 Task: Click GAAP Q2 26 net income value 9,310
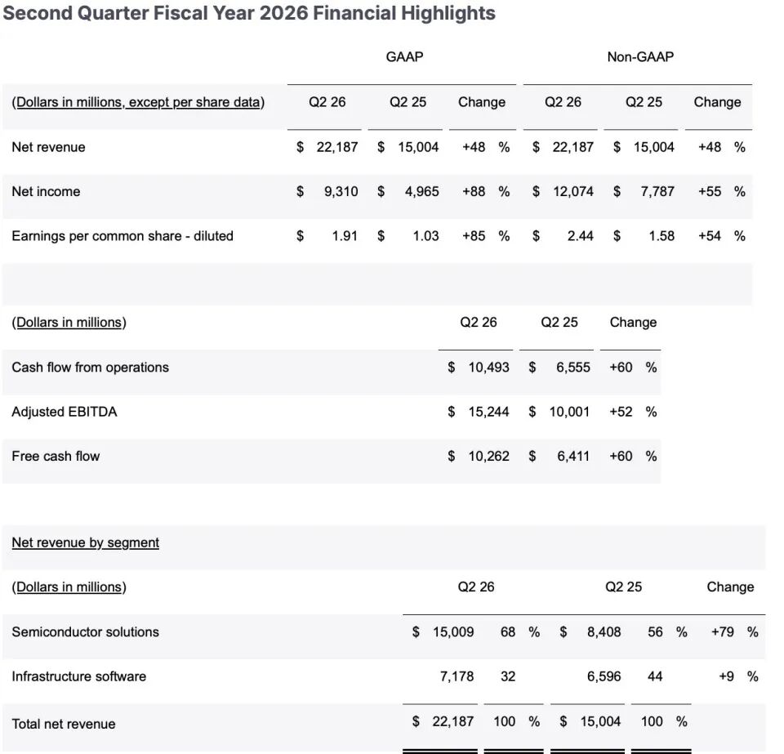341,191
